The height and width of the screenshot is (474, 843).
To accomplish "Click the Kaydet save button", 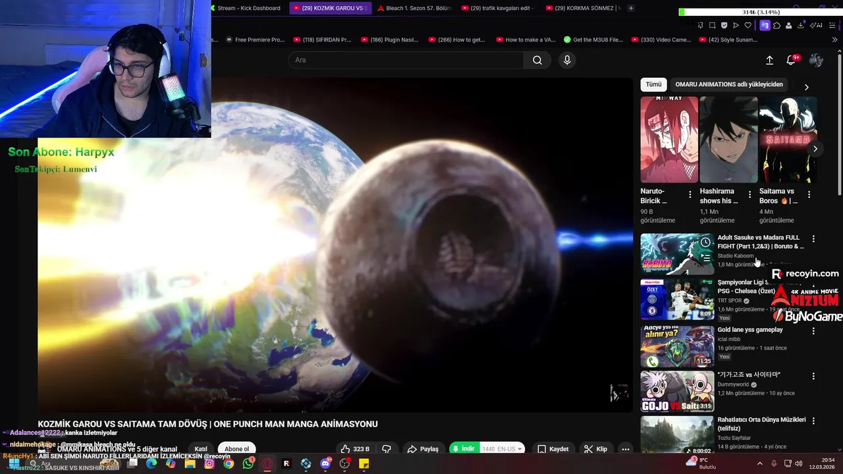I will click(553, 449).
